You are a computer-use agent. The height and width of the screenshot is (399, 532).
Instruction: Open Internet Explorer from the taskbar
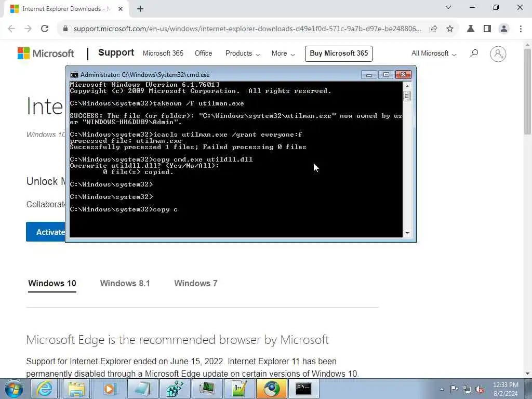tap(45, 389)
